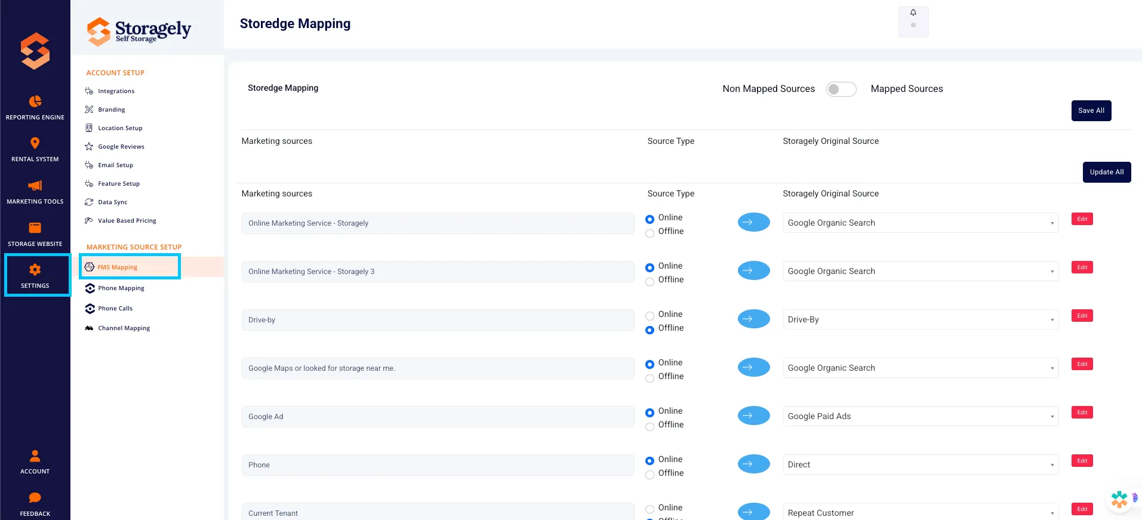Click the Phone marketing source field
1142x520 pixels.
pos(438,465)
